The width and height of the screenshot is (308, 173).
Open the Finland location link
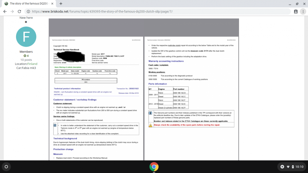(x=32, y=64)
